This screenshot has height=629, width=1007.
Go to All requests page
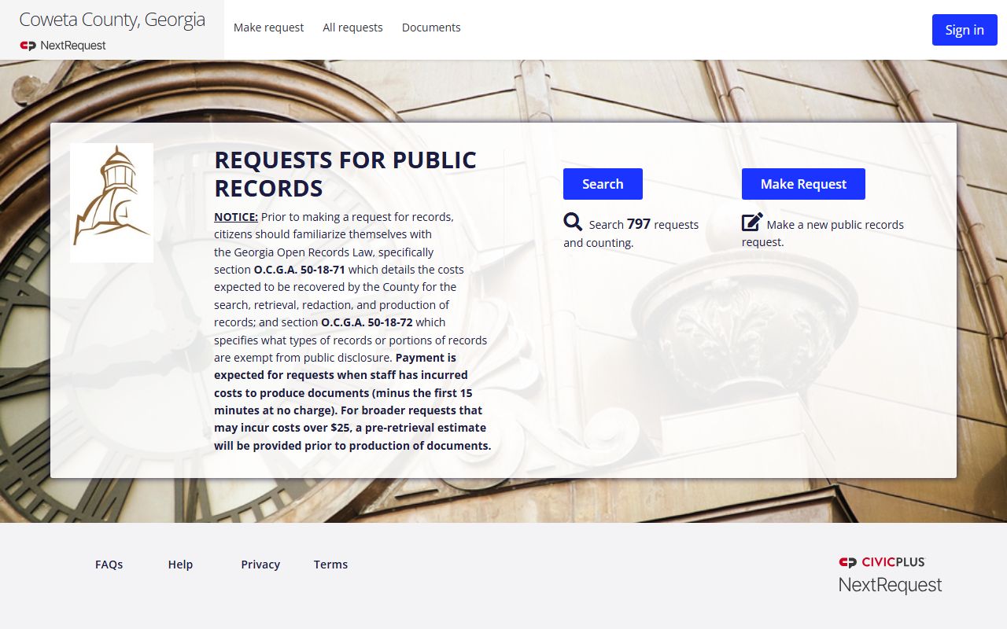pyautogui.click(x=352, y=28)
